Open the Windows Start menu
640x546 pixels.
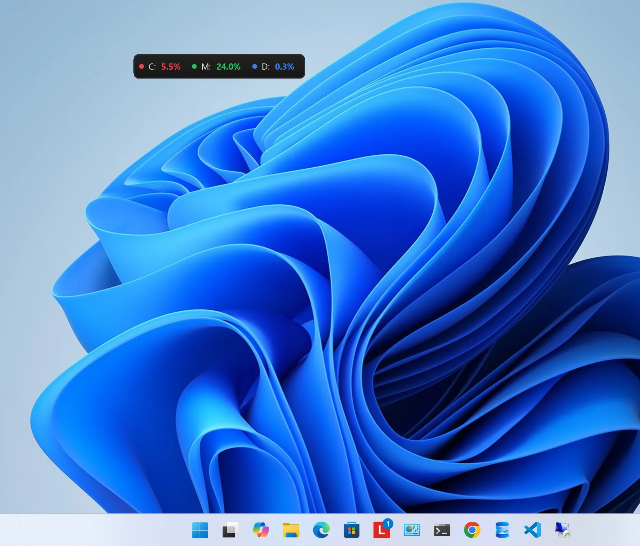pyautogui.click(x=200, y=530)
